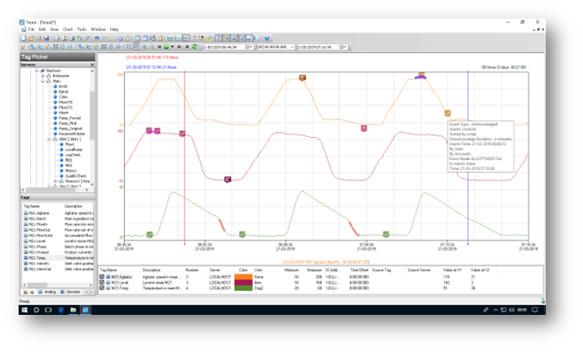Click the New file icon in the toolbar
Viewport: 583px width, 352px height.
pos(24,38)
